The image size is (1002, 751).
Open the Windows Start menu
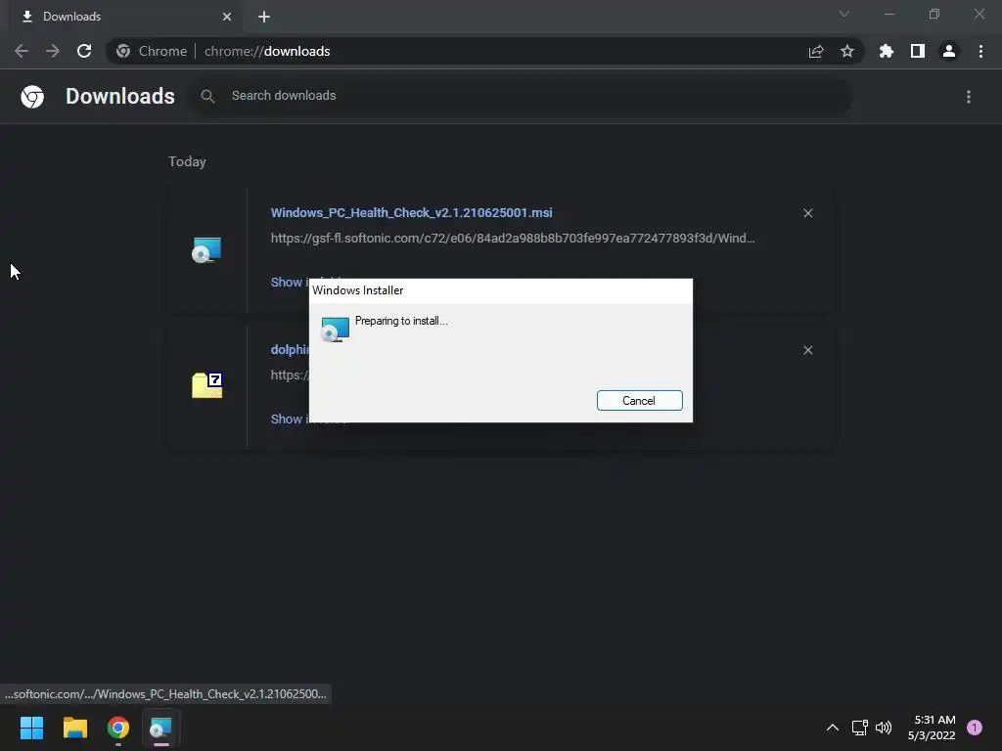(31, 728)
